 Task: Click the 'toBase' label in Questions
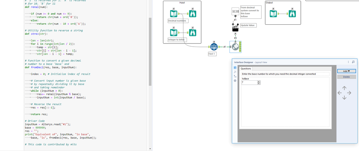[x=245, y=79]
